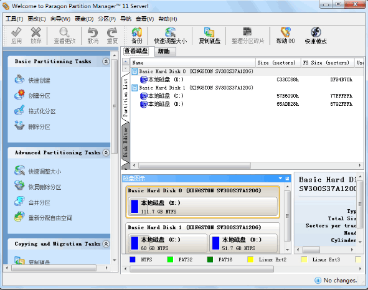Select 删除分区 delete partition task
368x290 pixels.
pyautogui.click(x=32, y=126)
